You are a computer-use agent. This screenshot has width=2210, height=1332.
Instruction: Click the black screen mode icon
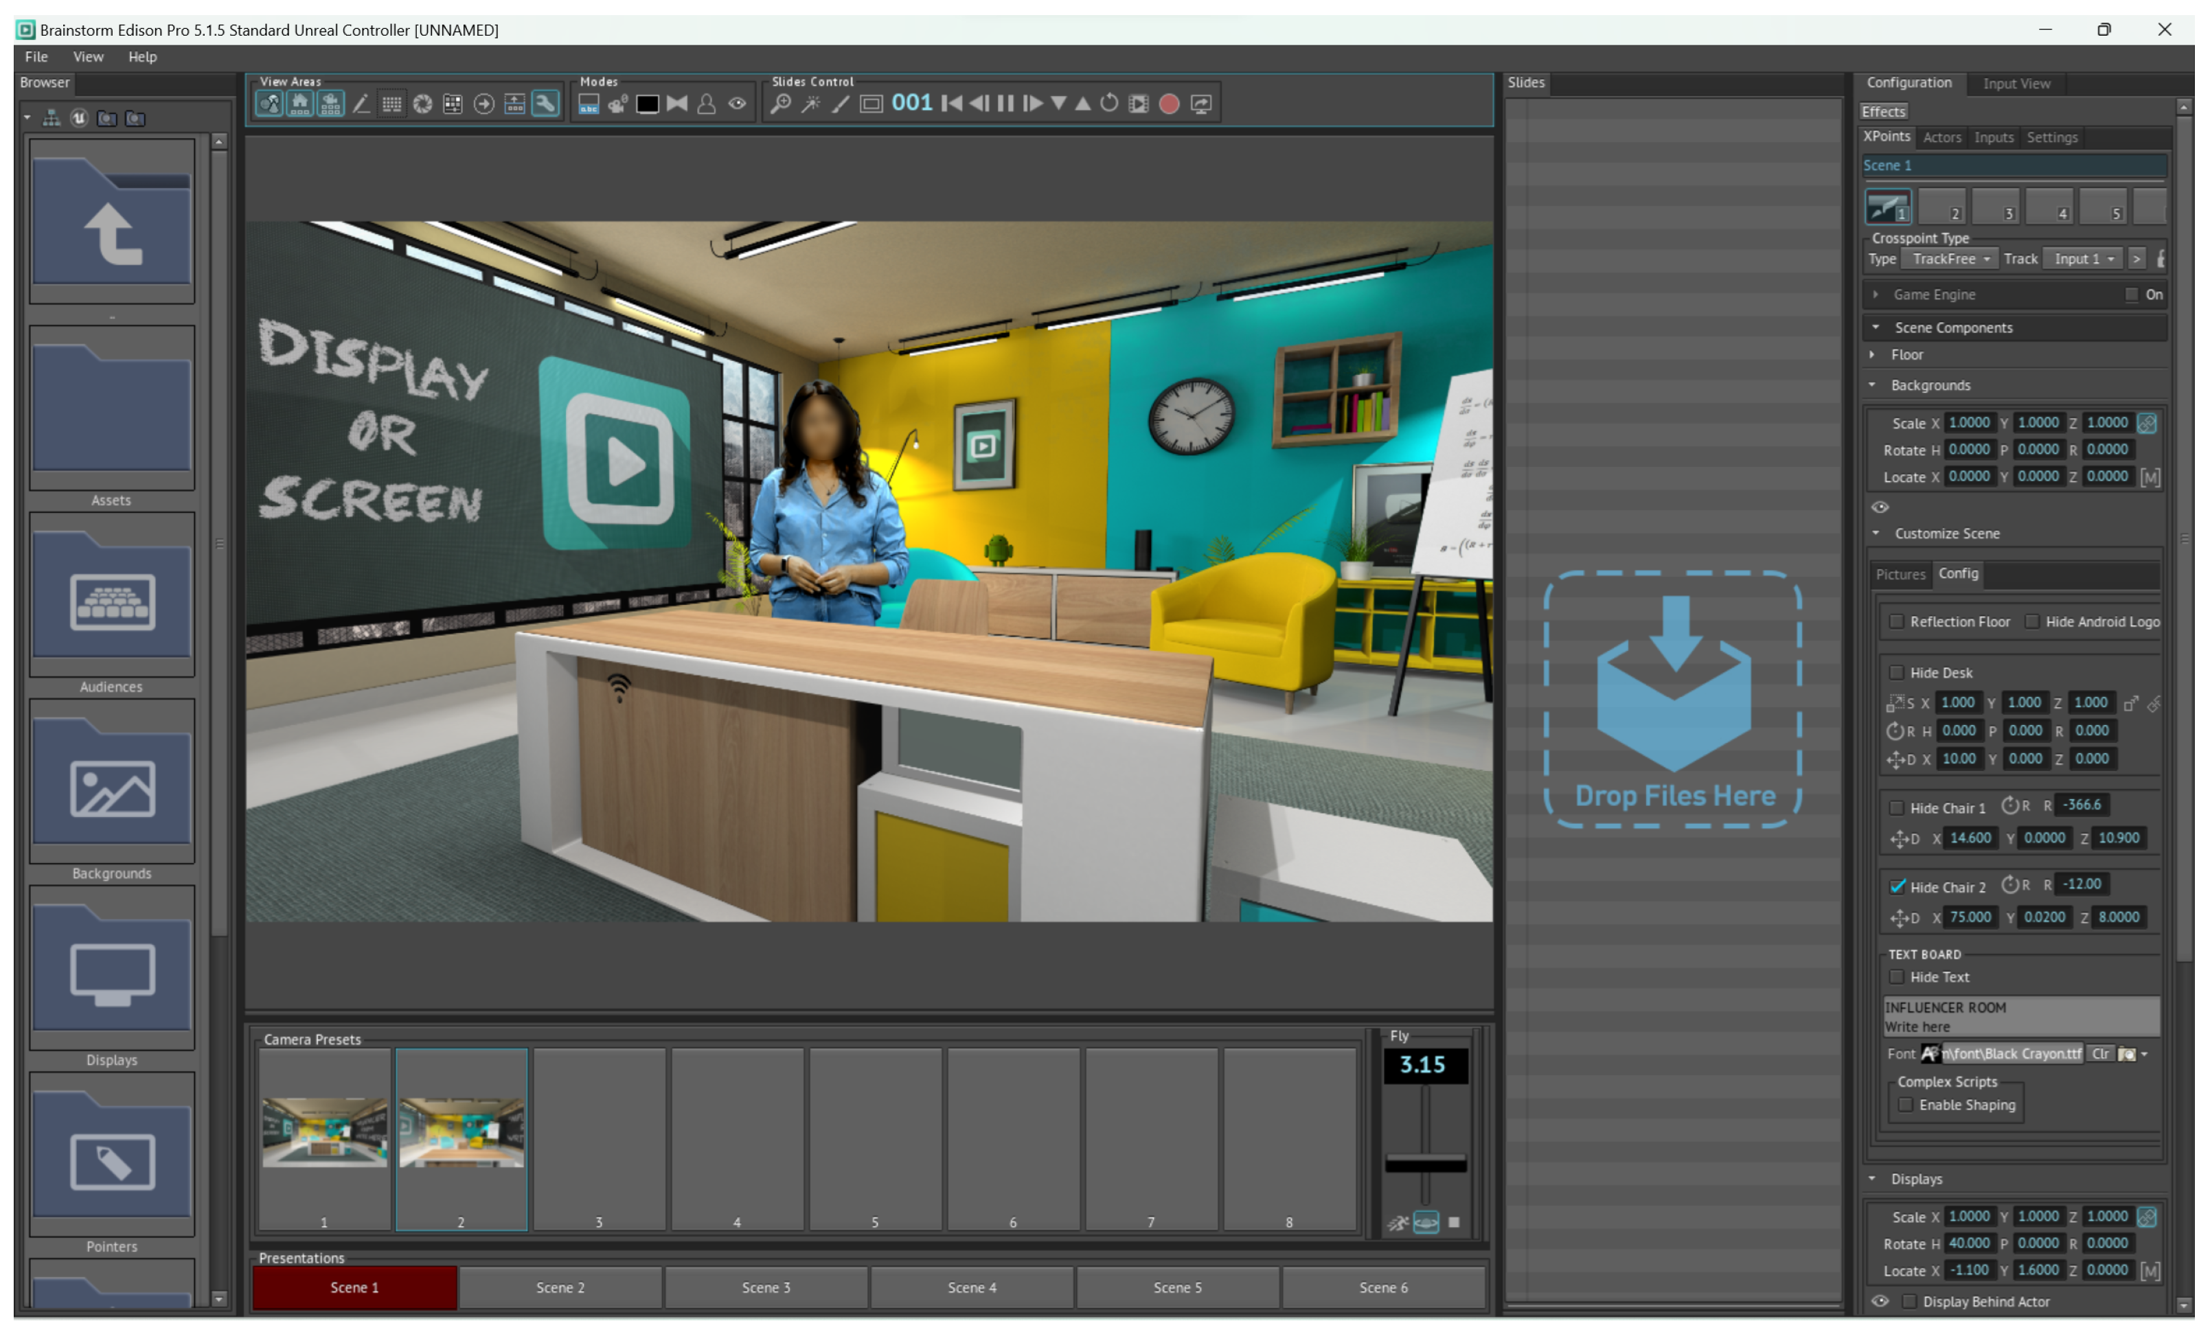coord(647,104)
